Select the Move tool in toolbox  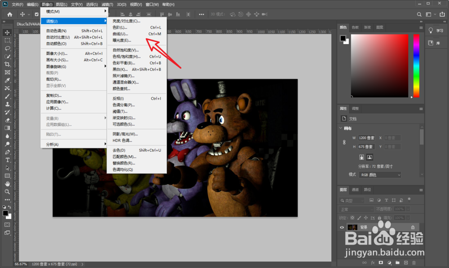point(8,32)
